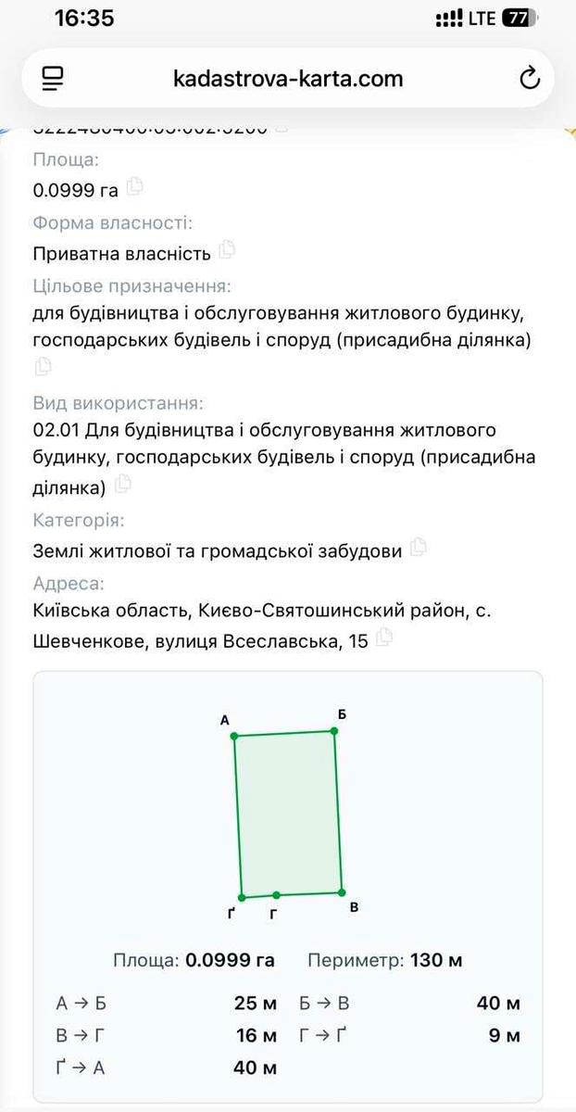Copy the address ending Всеславська, 15
576x1112 pixels.
click(384, 637)
